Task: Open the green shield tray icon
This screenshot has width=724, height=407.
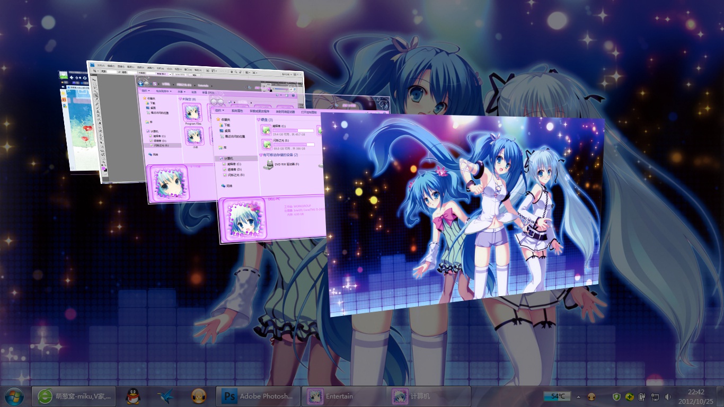Action: [616, 396]
